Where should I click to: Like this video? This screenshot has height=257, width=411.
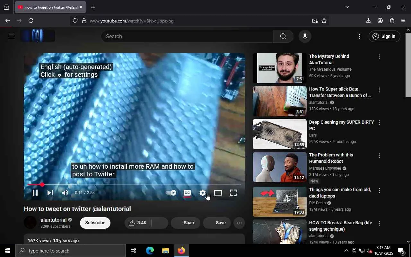click(138, 223)
